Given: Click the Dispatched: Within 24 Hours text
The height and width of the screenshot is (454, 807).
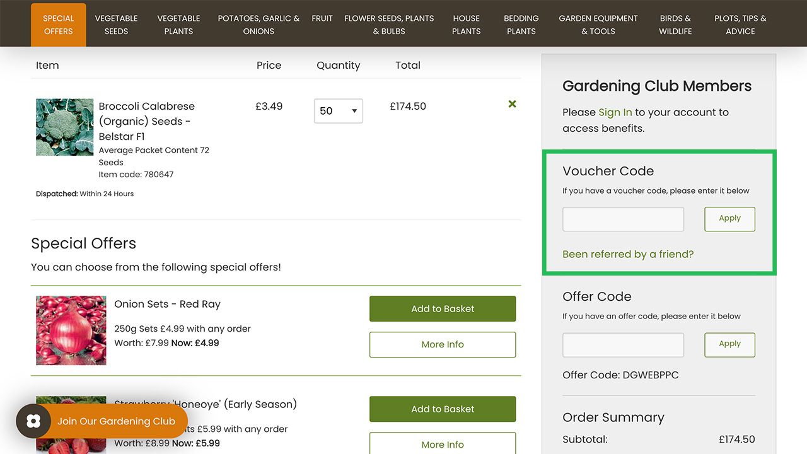Looking at the screenshot, I should [85, 194].
